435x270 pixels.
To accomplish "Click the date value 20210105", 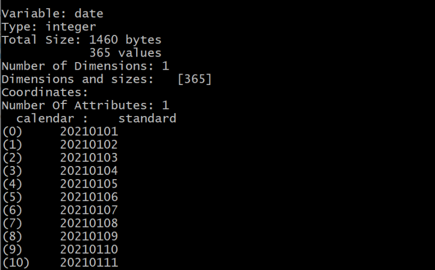I will click(89, 183).
